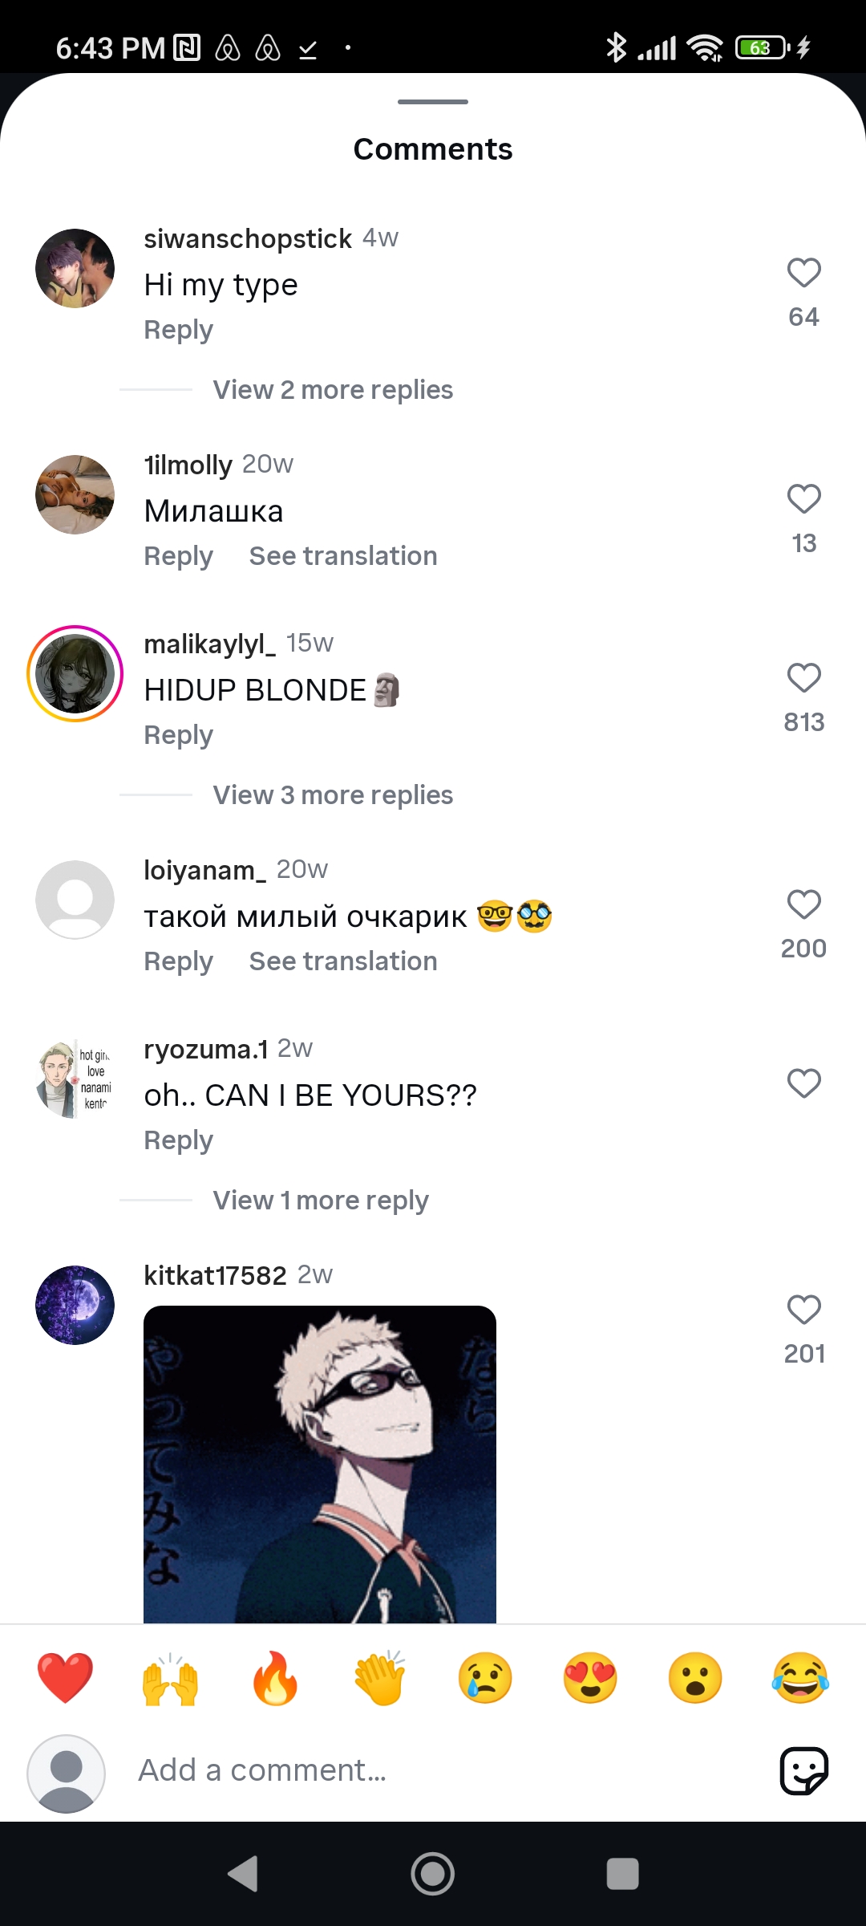Viewport: 866px width, 1926px height.
Task: Like siwanschopstick's "Hi my type" comment
Action: [x=803, y=273]
